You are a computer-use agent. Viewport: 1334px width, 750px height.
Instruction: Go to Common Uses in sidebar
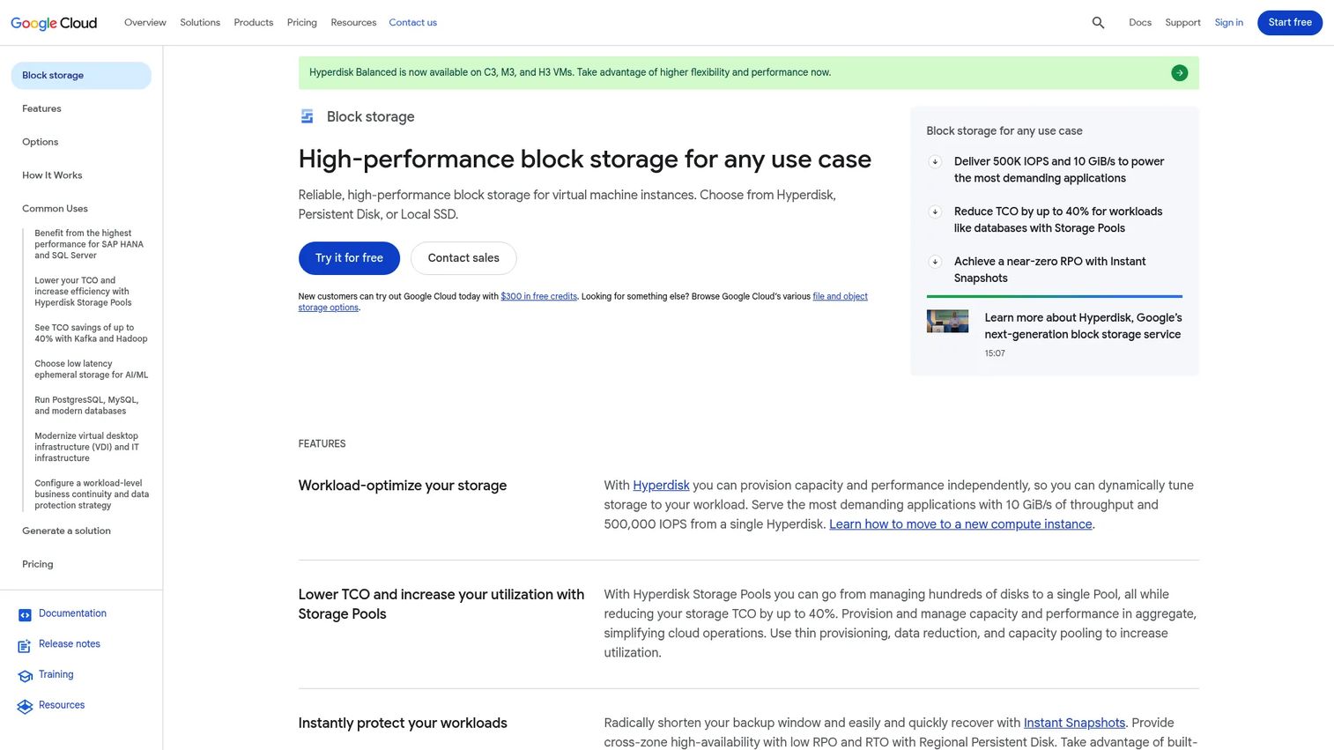55,210
